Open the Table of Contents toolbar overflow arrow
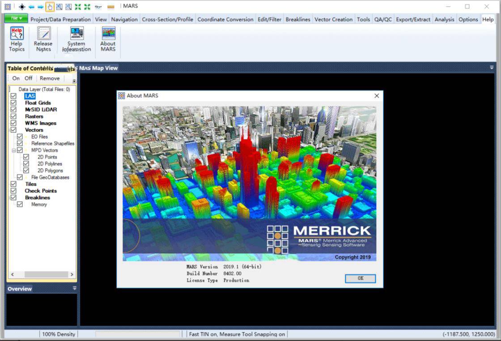The width and height of the screenshot is (501, 341). [74, 81]
